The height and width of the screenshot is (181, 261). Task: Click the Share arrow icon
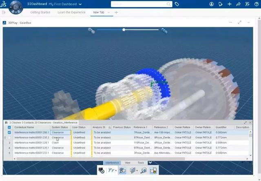coord(238,4)
